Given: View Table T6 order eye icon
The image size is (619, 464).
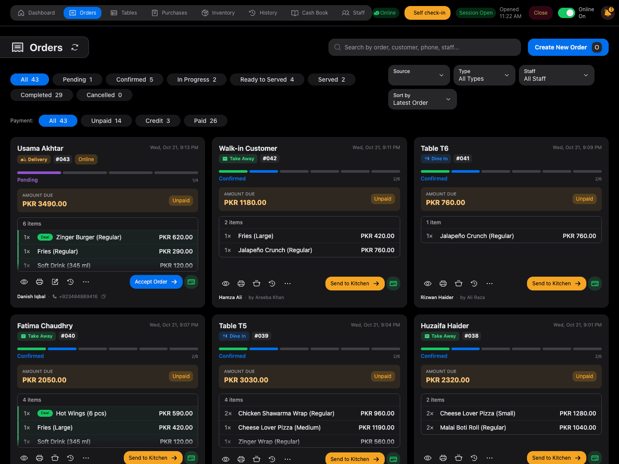Looking at the screenshot, I should click(x=428, y=284).
